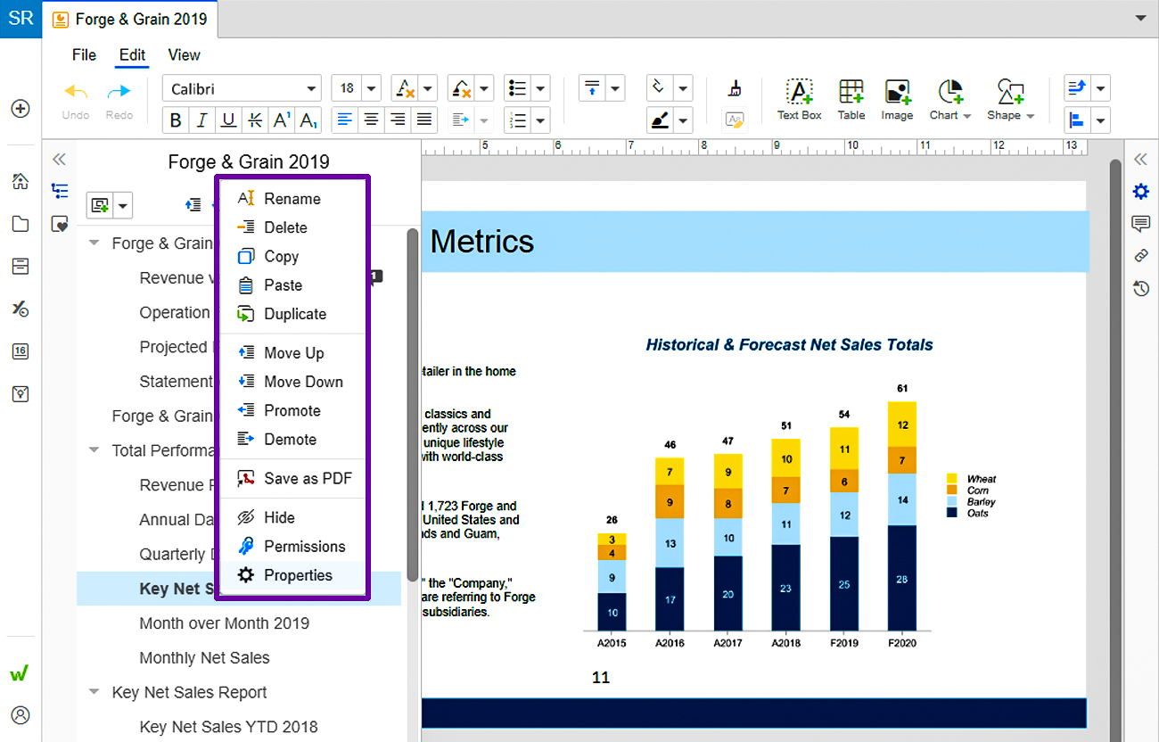
Task: Open the Edit menu
Action: pyautogui.click(x=132, y=55)
